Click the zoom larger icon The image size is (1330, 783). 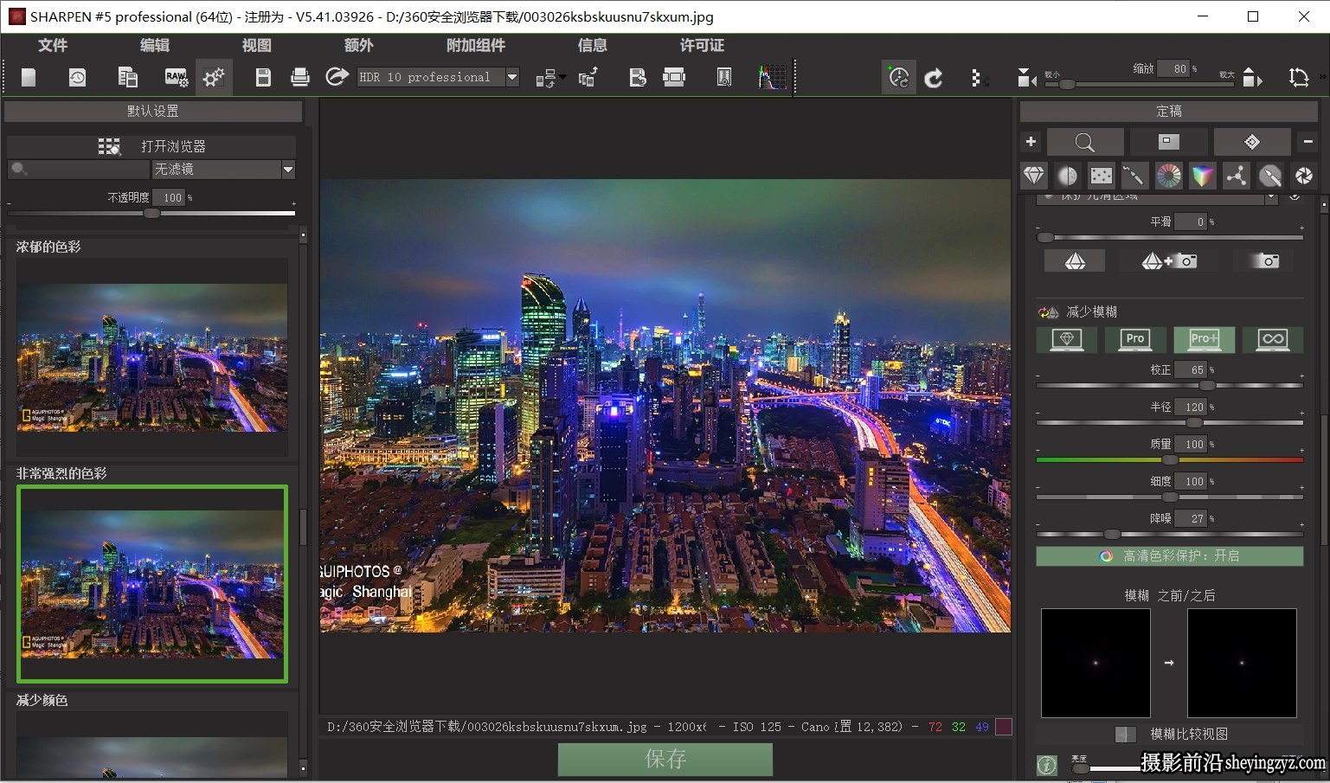1252,79
